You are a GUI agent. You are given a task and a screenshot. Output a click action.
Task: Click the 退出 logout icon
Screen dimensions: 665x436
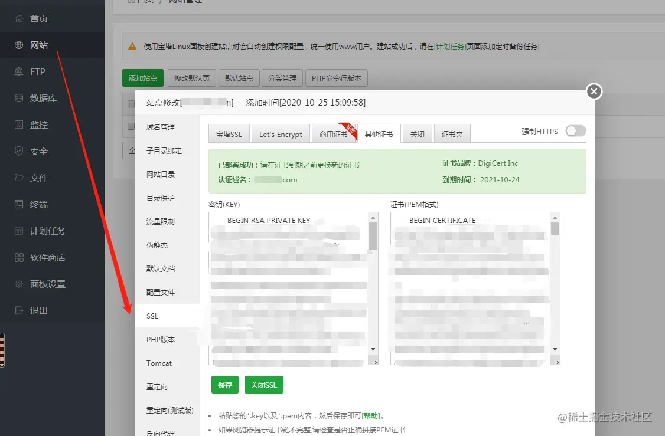19,310
